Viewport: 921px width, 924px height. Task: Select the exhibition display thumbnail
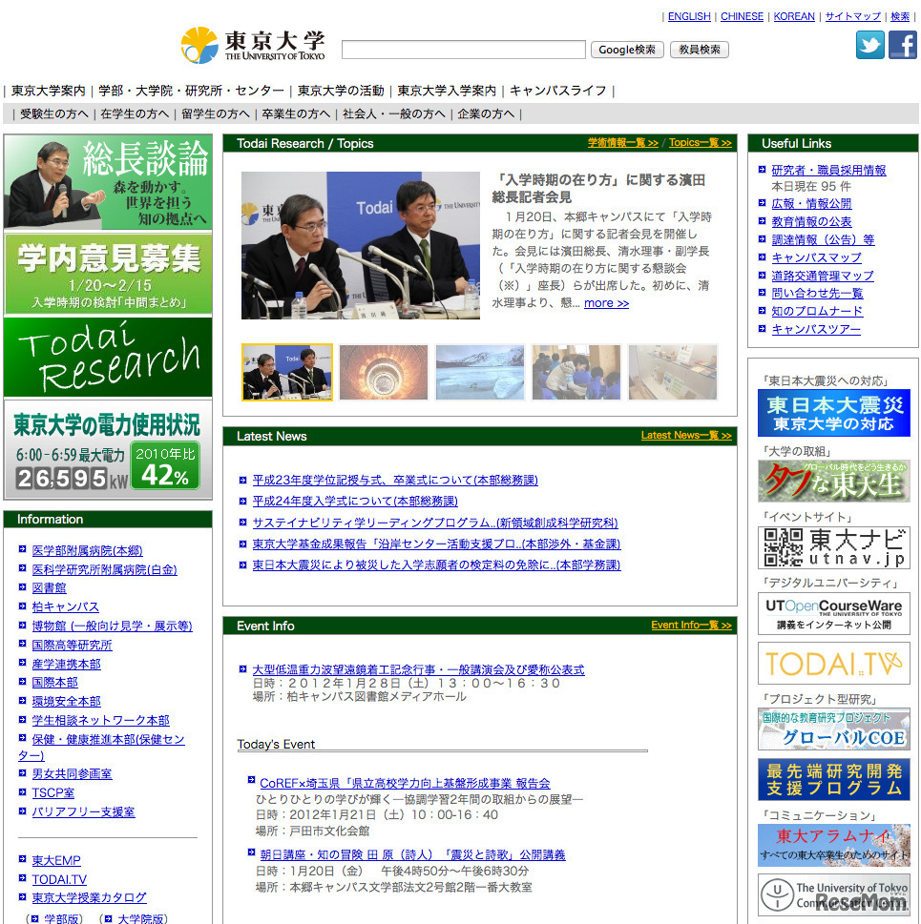tap(673, 373)
